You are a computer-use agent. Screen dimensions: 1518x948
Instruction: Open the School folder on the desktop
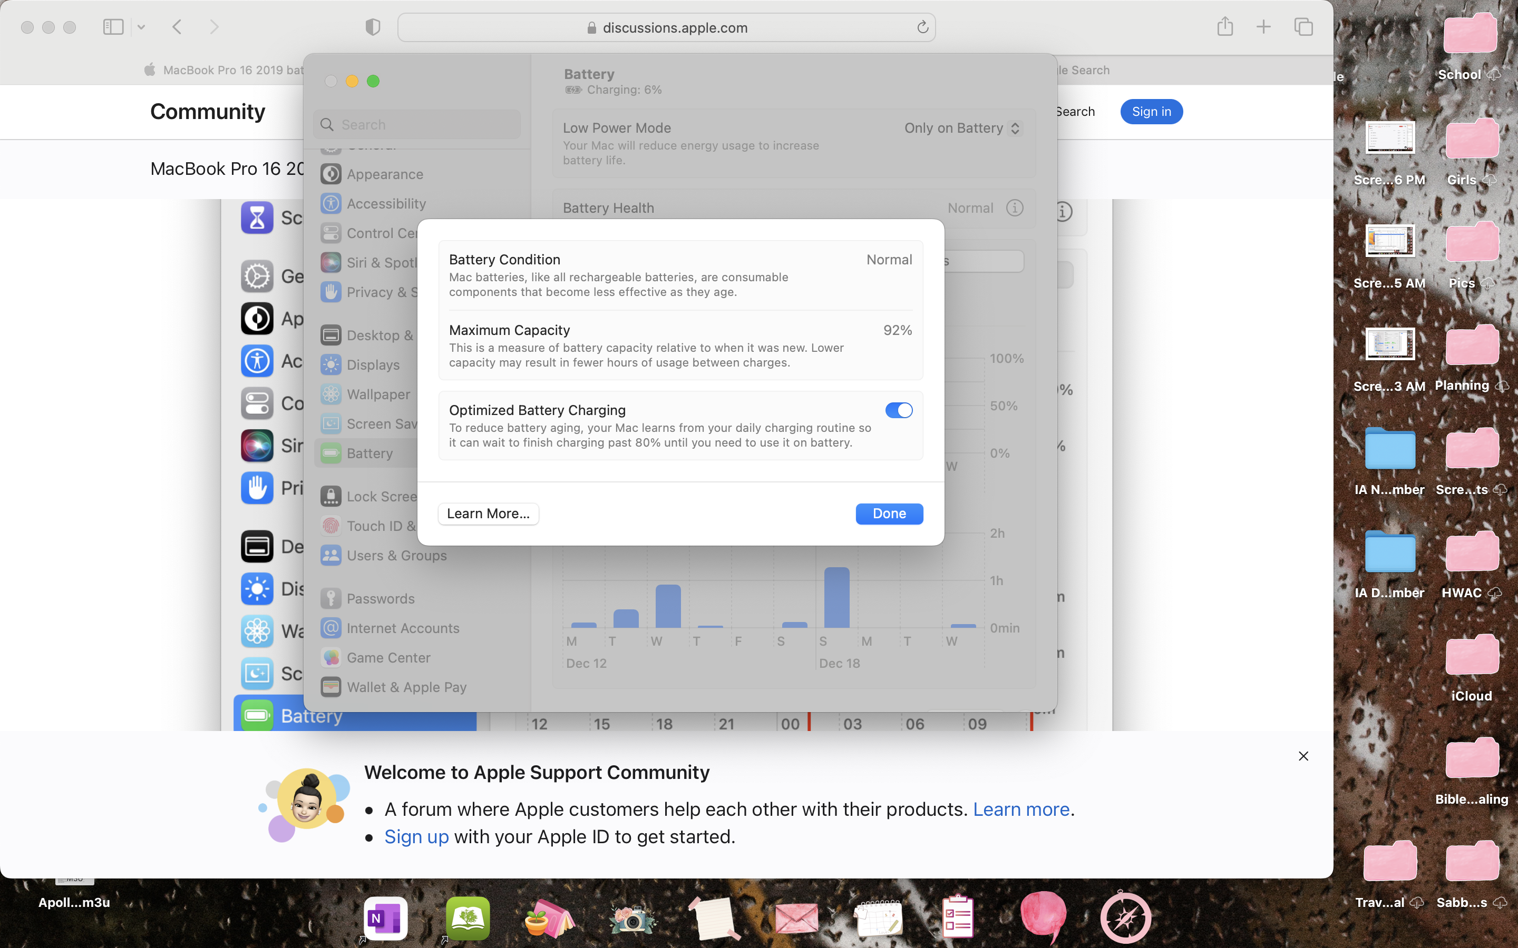click(1471, 34)
